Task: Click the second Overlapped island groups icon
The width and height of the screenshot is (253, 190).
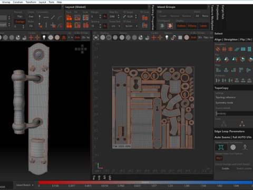Action: tap(170, 26)
